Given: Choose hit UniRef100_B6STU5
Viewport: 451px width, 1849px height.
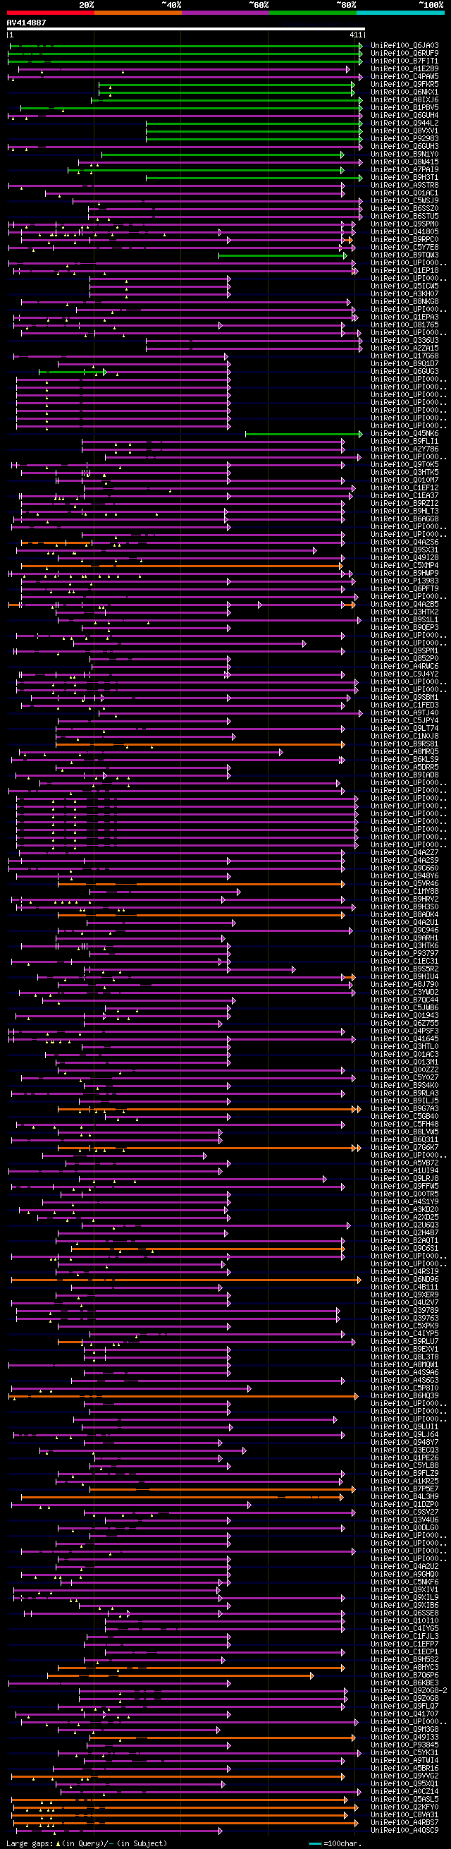Looking at the screenshot, I should (404, 217).
